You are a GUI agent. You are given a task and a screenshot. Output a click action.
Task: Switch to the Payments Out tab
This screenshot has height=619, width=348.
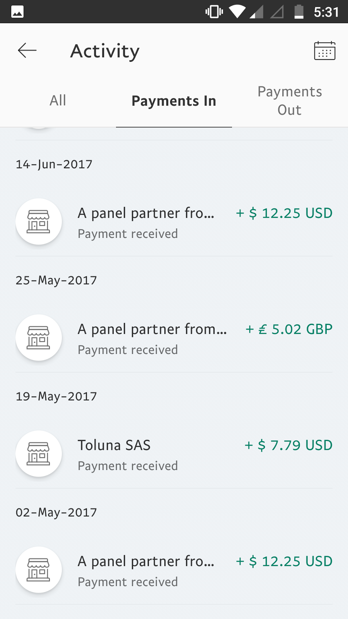pos(290,101)
